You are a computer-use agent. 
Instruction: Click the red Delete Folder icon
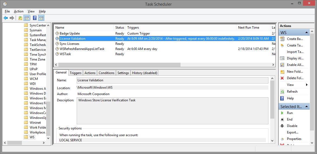click(282, 78)
